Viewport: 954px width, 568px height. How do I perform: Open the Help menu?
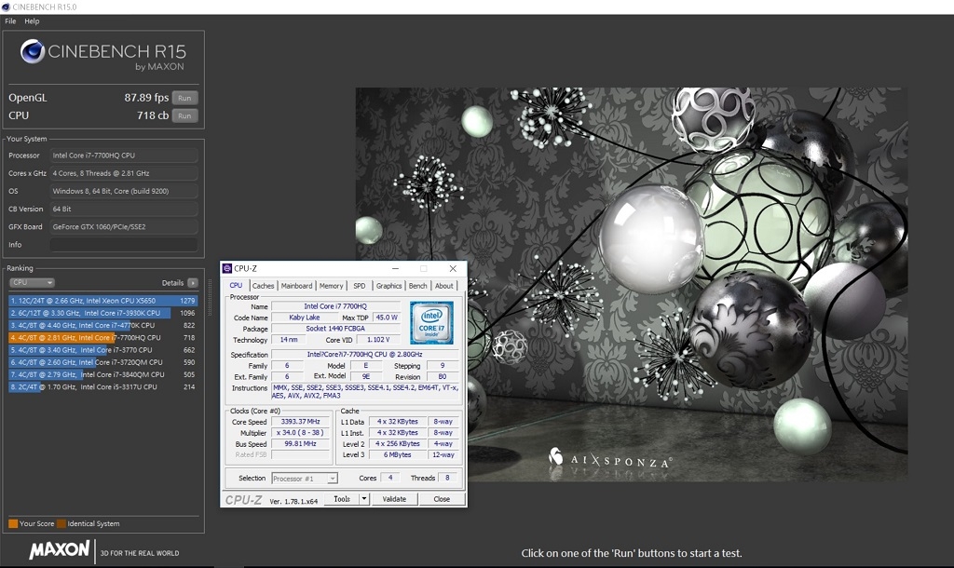tap(32, 21)
